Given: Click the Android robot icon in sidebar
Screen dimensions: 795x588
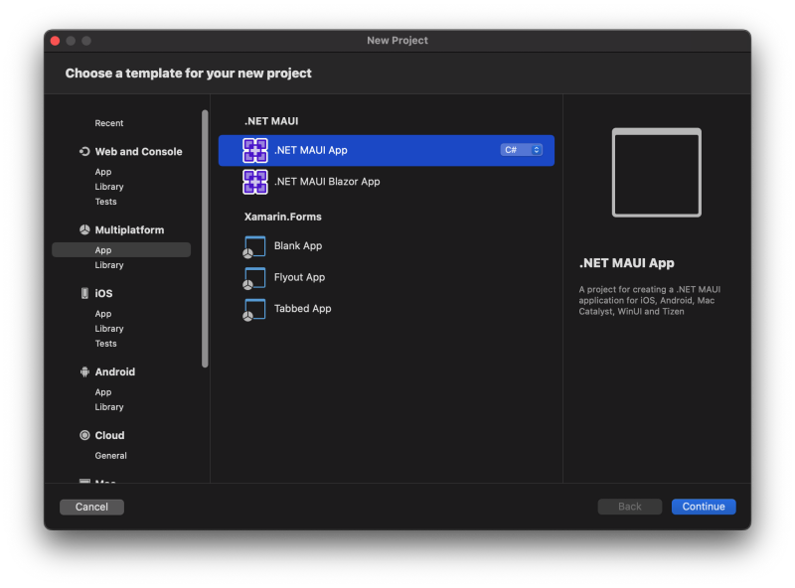Looking at the screenshot, I should click(84, 372).
